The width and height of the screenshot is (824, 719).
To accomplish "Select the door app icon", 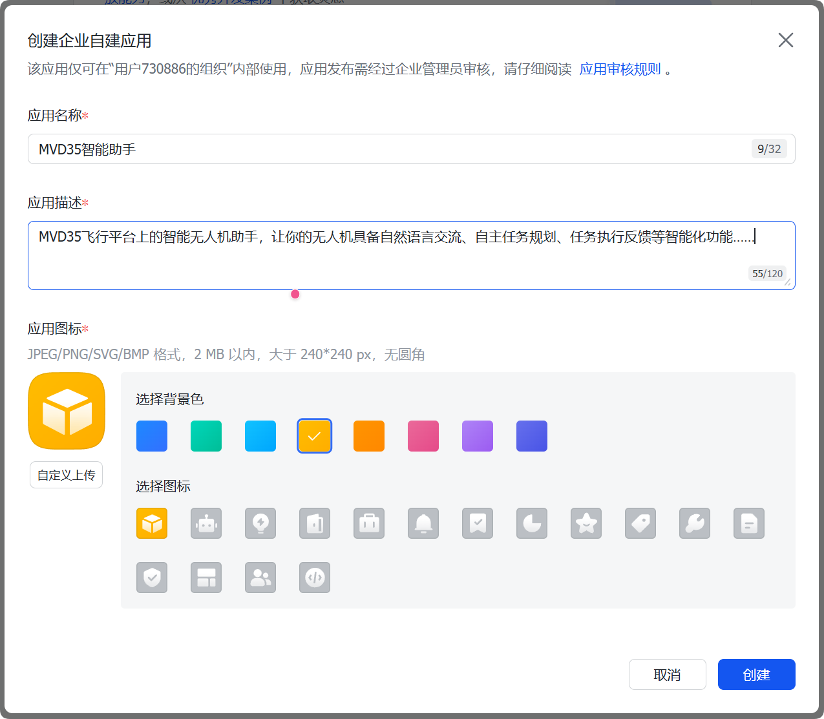I will 315,523.
